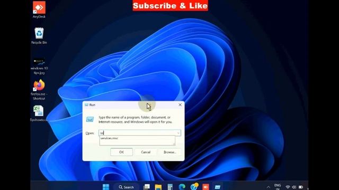Click the Open text field in Run
Screen dimensions: 339x190
[138, 133]
